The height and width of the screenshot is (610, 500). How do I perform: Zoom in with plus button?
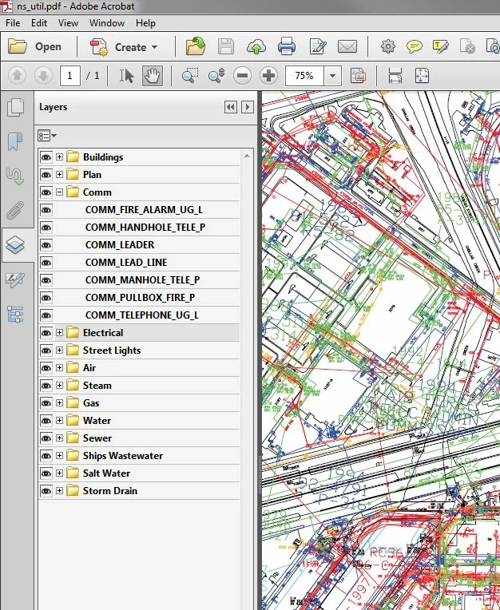click(x=269, y=76)
